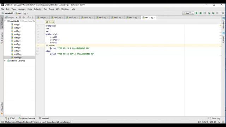Collapse all in the Project panel
This screenshot has width=226, height=127.
coord(24,17)
